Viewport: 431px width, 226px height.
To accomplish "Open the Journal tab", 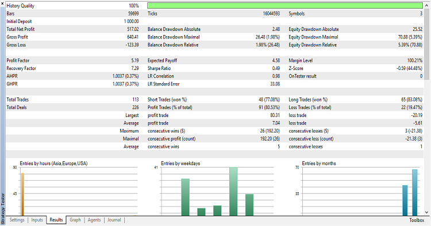I will pyautogui.click(x=114, y=220).
